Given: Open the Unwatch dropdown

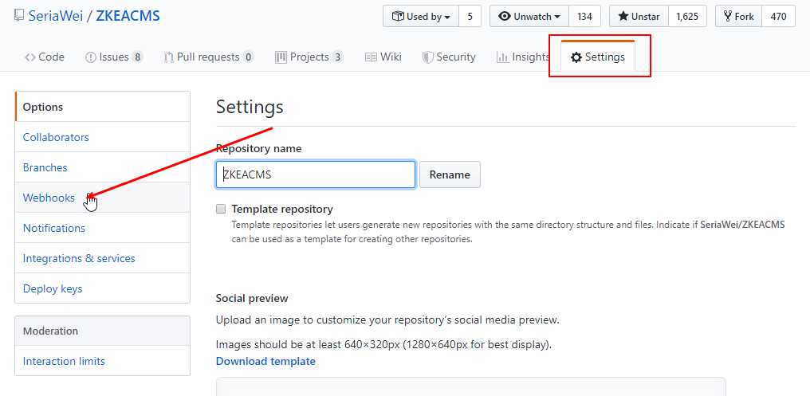Looking at the screenshot, I should point(529,17).
